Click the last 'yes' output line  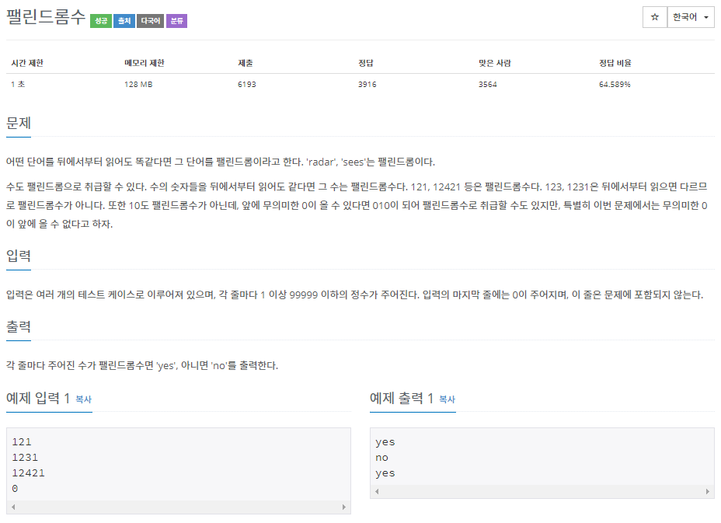(385, 473)
